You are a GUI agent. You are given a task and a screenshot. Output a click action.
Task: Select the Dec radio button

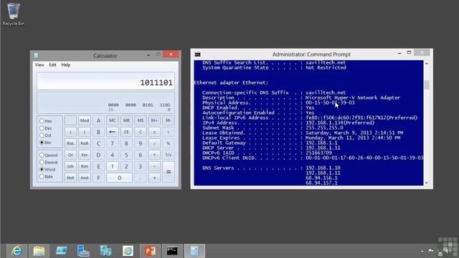[x=46, y=128]
